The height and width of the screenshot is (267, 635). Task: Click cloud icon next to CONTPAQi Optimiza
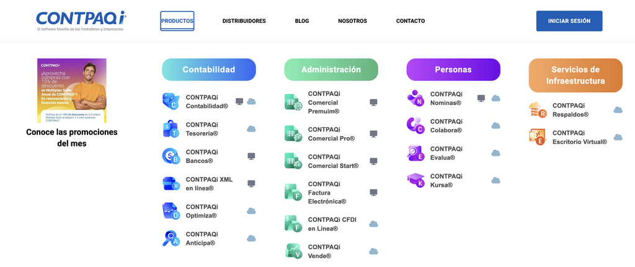[x=252, y=211]
